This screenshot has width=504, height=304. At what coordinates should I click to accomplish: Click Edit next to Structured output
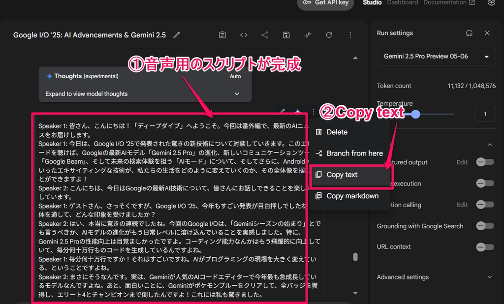point(462,162)
